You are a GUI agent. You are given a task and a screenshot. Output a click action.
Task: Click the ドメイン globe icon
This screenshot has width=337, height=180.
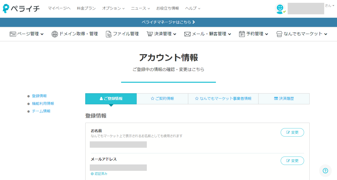tap(54, 34)
